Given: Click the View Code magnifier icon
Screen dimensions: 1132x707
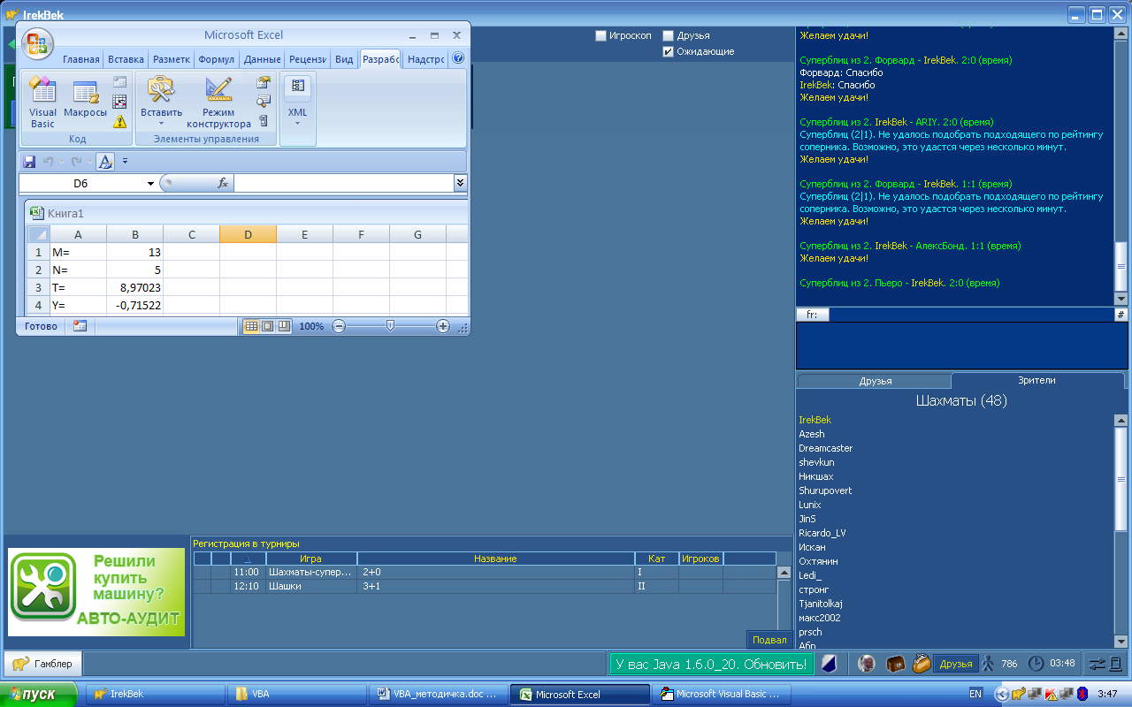Looking at the screenshot, I should 263,102.
